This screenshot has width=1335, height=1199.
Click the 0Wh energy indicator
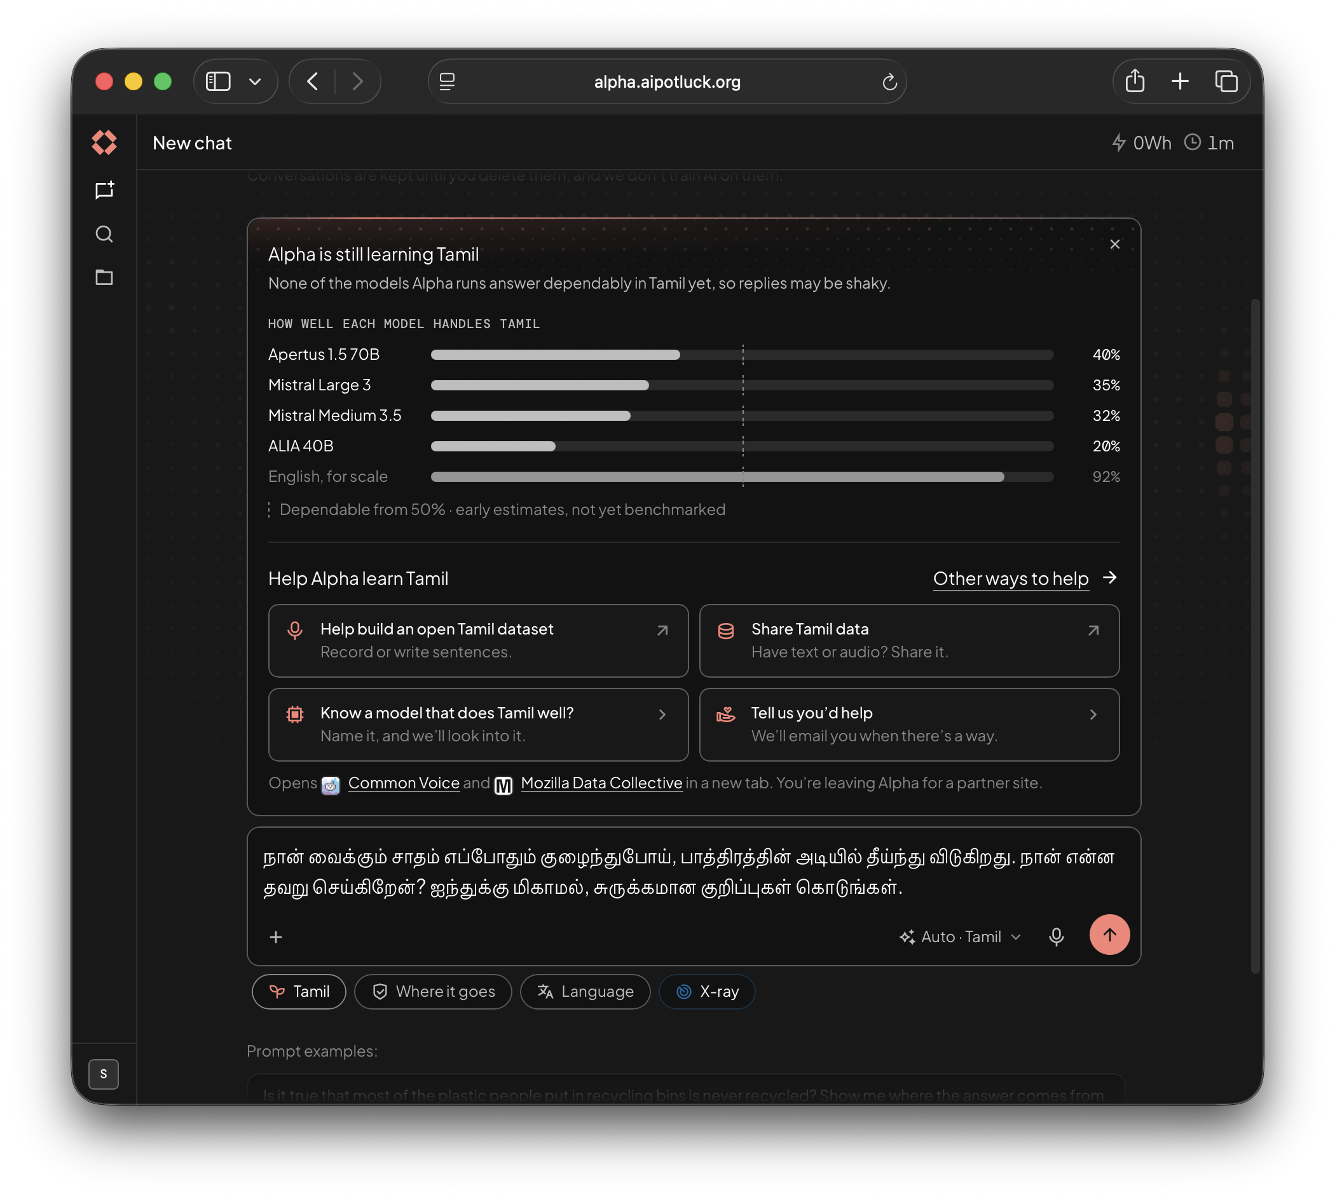[1140, 143]
